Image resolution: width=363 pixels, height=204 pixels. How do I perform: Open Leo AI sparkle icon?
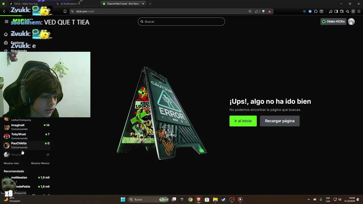pyautogui.click(x=347, y=11)
